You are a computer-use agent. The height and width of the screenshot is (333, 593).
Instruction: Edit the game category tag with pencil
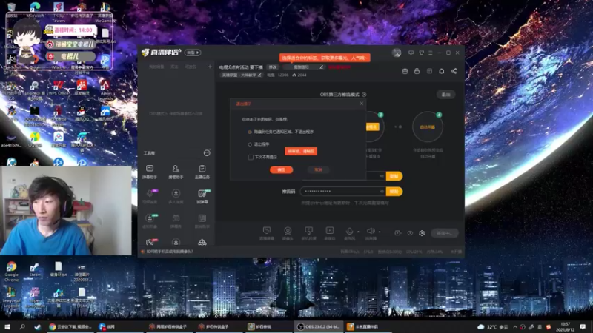(259, 75)
